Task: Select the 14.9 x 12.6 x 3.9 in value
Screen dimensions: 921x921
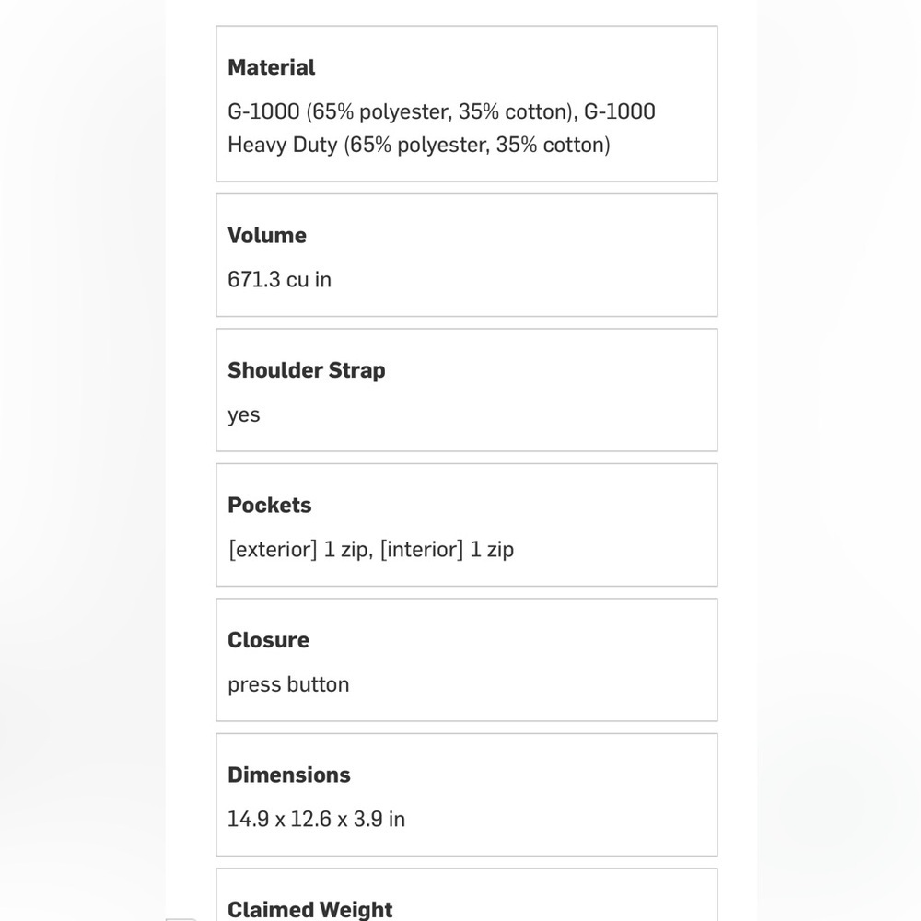Action: click(316, 819)
